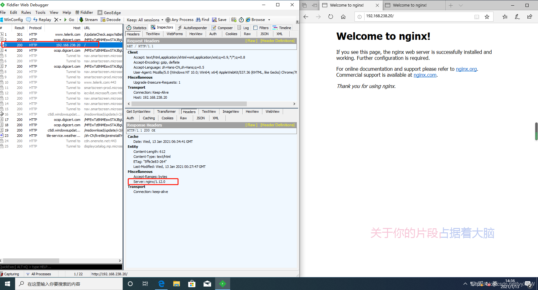538x290 pixels.
Task: Refresh the Edge page
Action: tap(331, 17)
